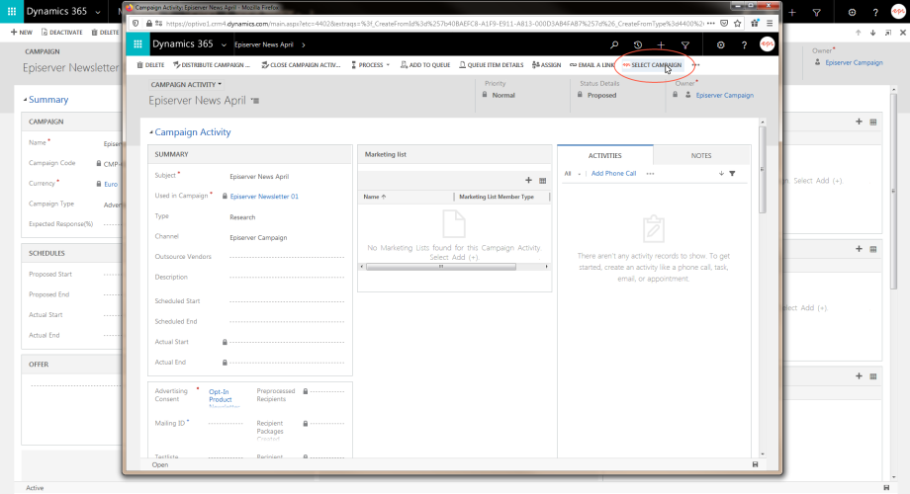Click Add Phone Call link
The height and width of the screenshot is (494, 910).
[613, 173]
